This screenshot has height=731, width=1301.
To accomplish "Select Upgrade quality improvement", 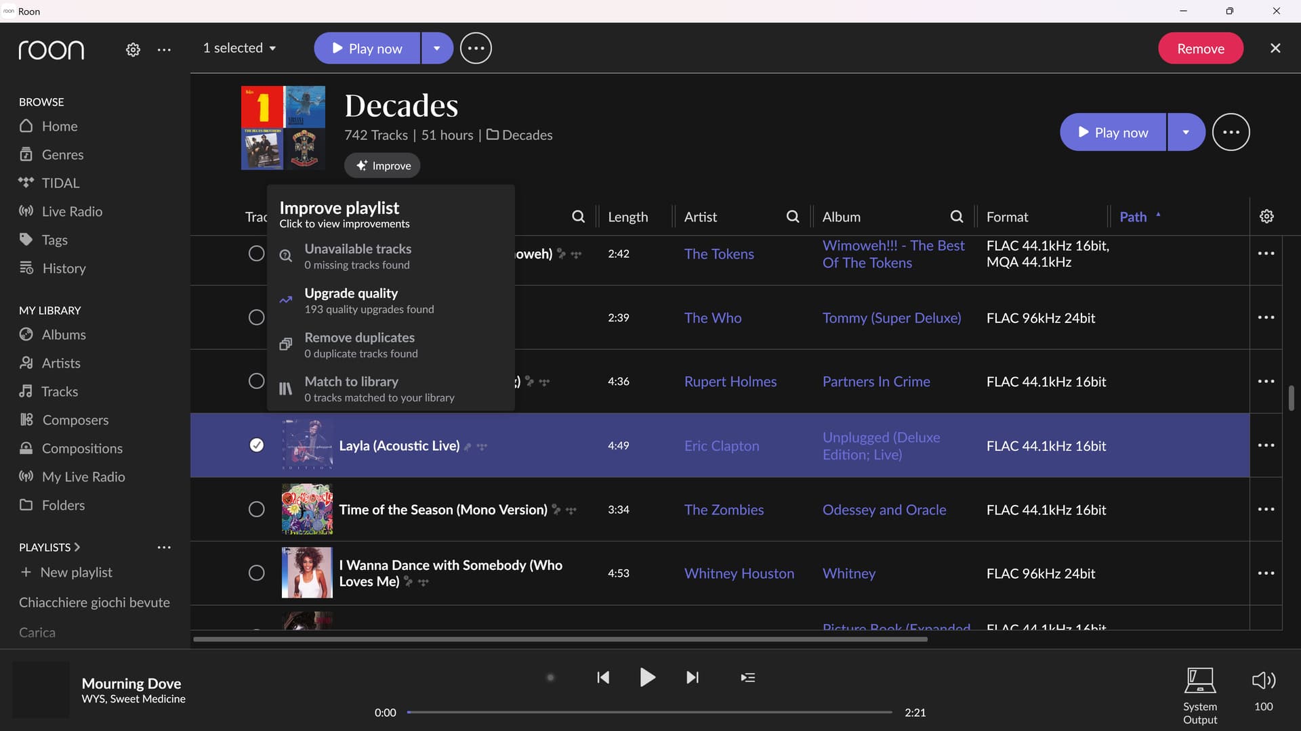I will 391,301.
